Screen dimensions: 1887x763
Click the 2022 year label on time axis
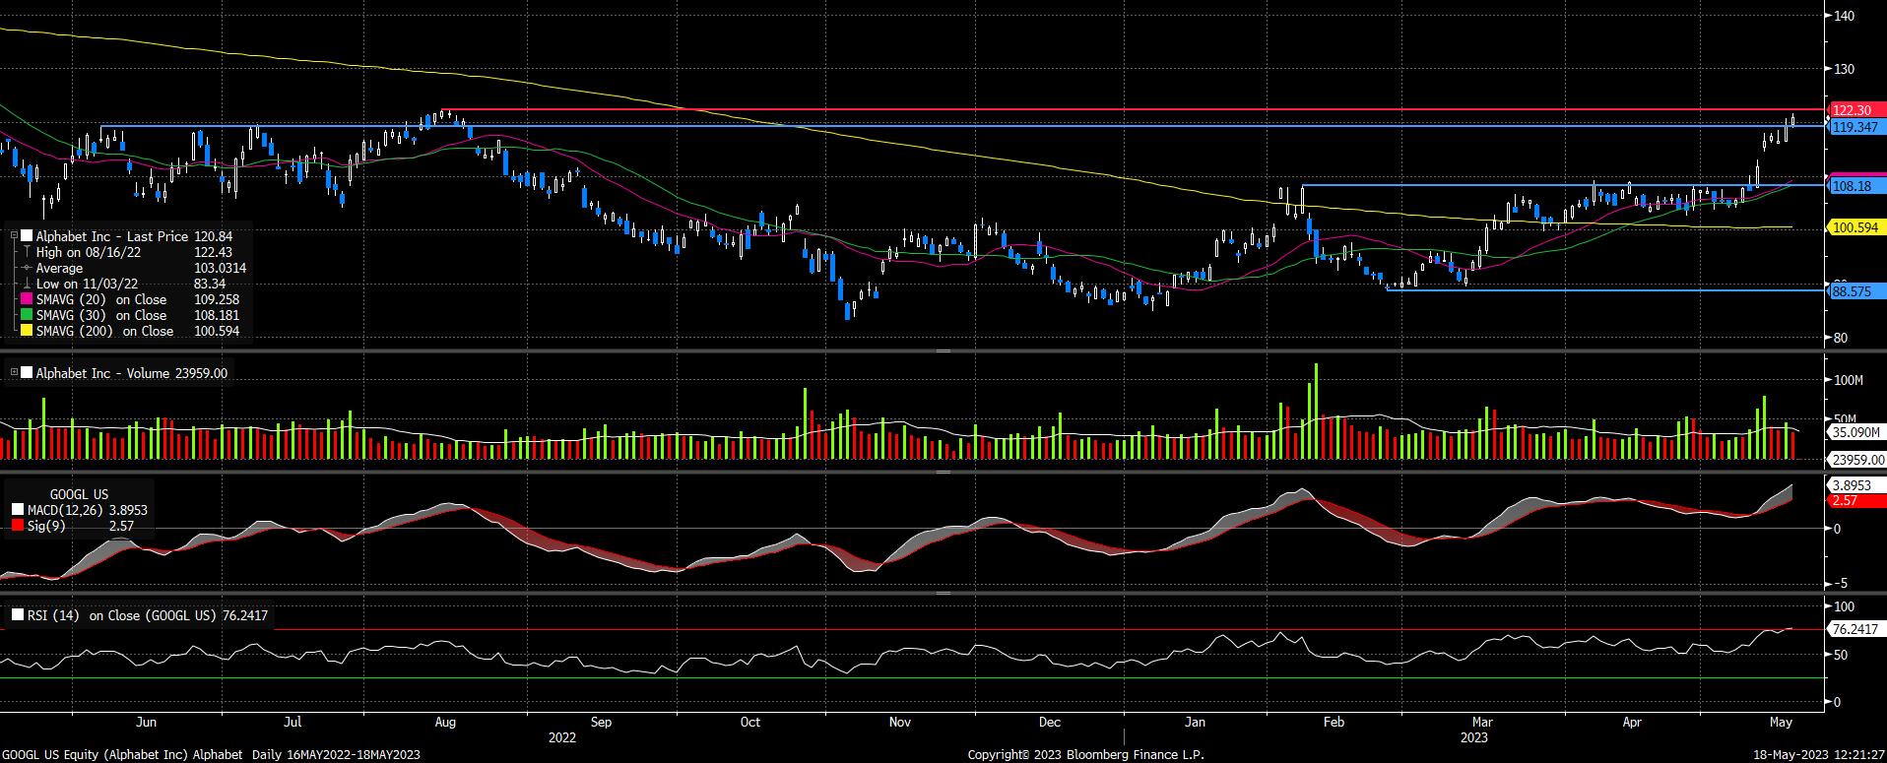point(562,737)
